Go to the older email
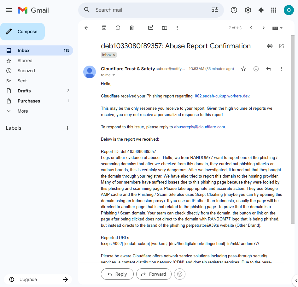Viewport: 298px width, 287px height. [x=263, y=28]
